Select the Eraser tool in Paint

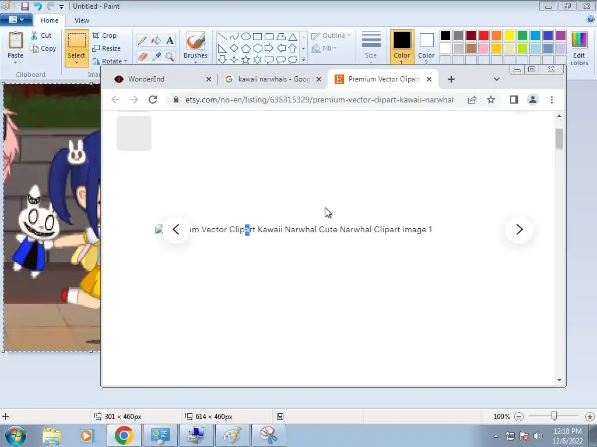142,56
